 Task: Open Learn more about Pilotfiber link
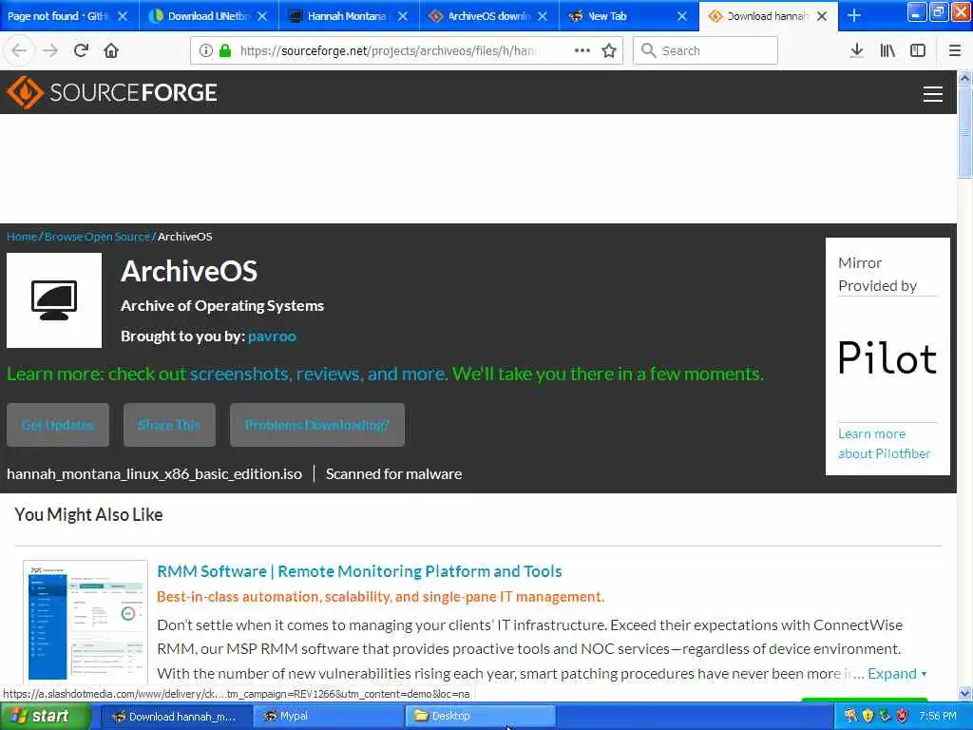pyautogui.click(x=885, y=443)
